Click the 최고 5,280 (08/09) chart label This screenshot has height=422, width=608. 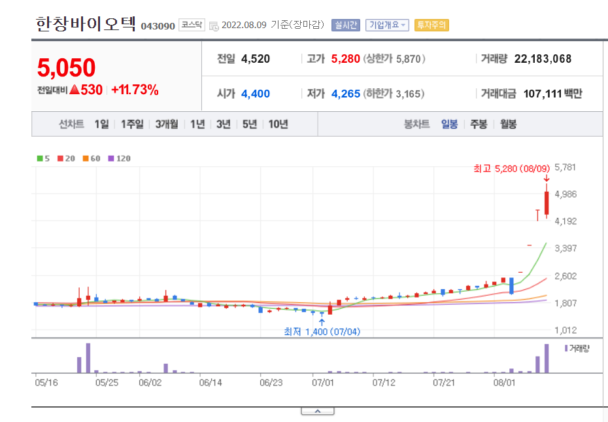coord(511,169)
